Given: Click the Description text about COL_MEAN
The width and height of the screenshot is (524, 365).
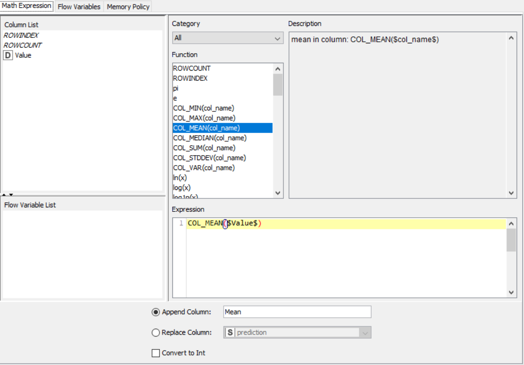Looking at the screenshot, I should pos(365,40).
